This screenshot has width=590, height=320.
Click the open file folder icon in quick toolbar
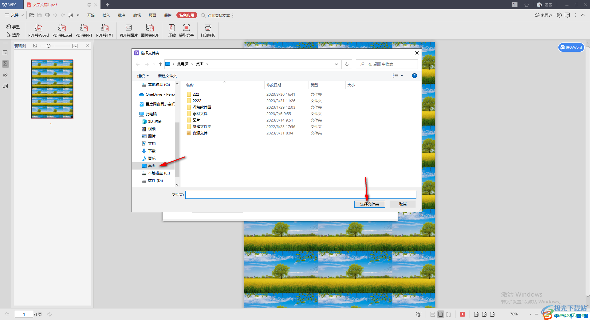click(x=32, y=15)
